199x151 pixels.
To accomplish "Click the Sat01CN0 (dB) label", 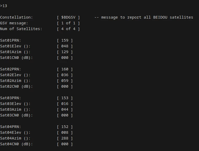I will 16,58.
